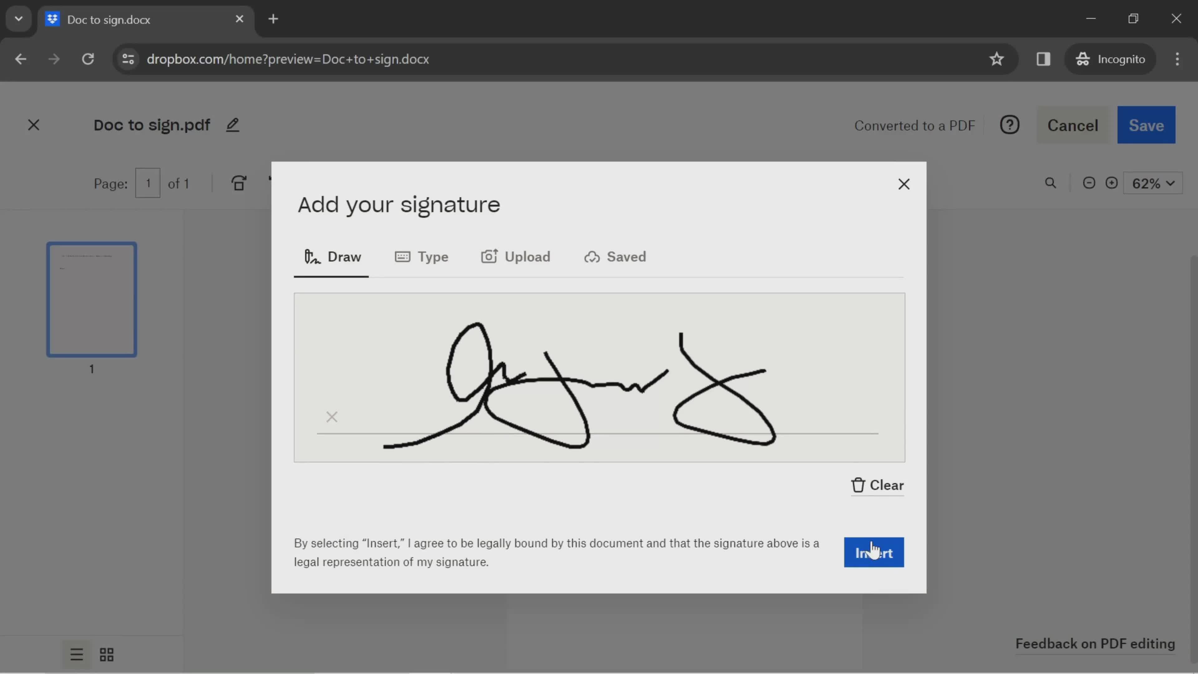Image resolution: width=1198 pixels, height=674 pixels.
Task: Click the Cancel editing button
Action: (1073, 125)
